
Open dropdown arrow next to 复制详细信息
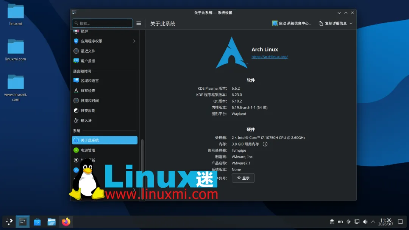click(x=351, y=23)
